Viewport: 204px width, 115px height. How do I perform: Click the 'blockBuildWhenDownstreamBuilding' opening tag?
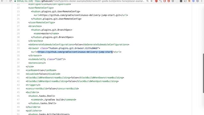[48, 78]
